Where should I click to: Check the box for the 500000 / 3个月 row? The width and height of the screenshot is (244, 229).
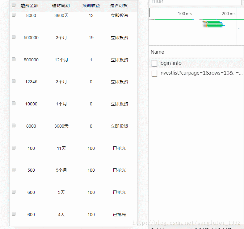pos(14,37)
